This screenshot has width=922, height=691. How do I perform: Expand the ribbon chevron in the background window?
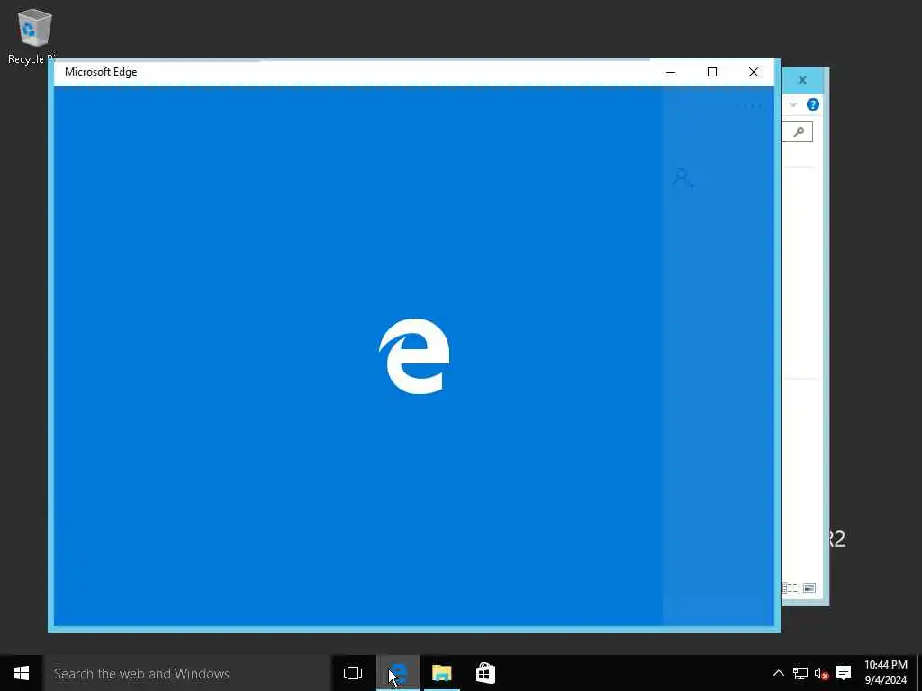(792, 104)
